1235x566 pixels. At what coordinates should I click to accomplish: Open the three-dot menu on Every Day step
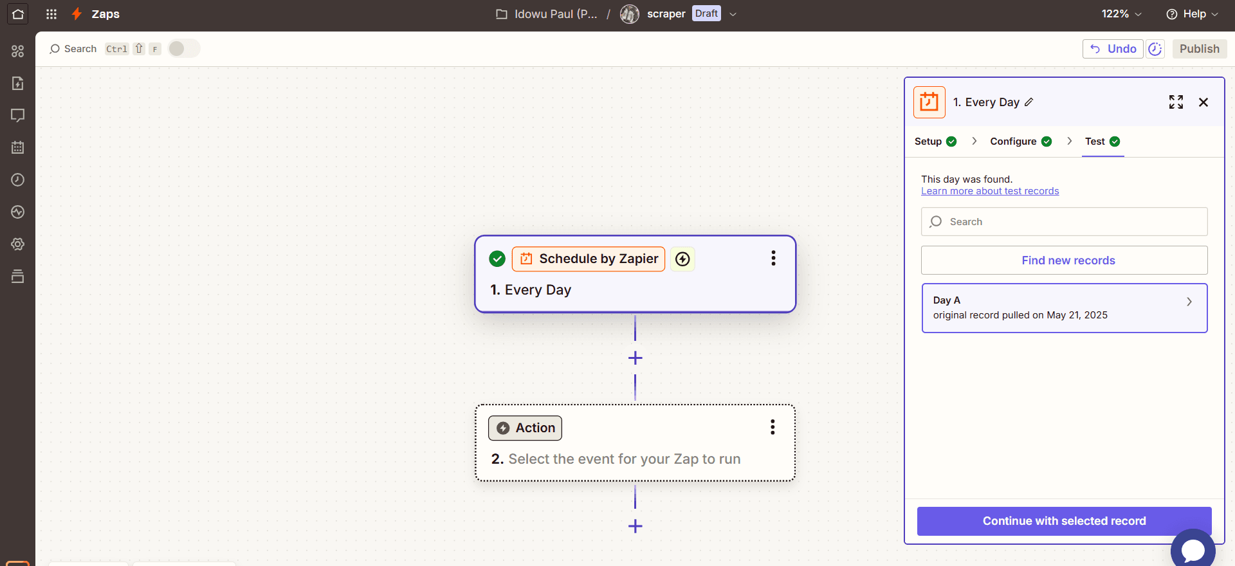[773, 258]
